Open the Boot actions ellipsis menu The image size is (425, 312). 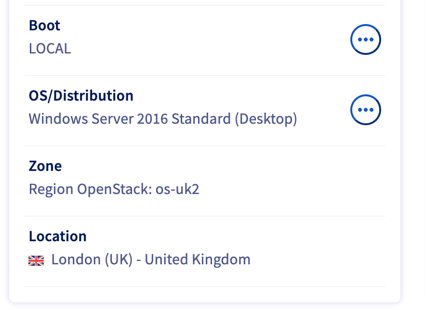(x=366, y=39)
